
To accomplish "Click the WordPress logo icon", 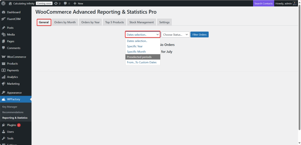I will (4, 4).
